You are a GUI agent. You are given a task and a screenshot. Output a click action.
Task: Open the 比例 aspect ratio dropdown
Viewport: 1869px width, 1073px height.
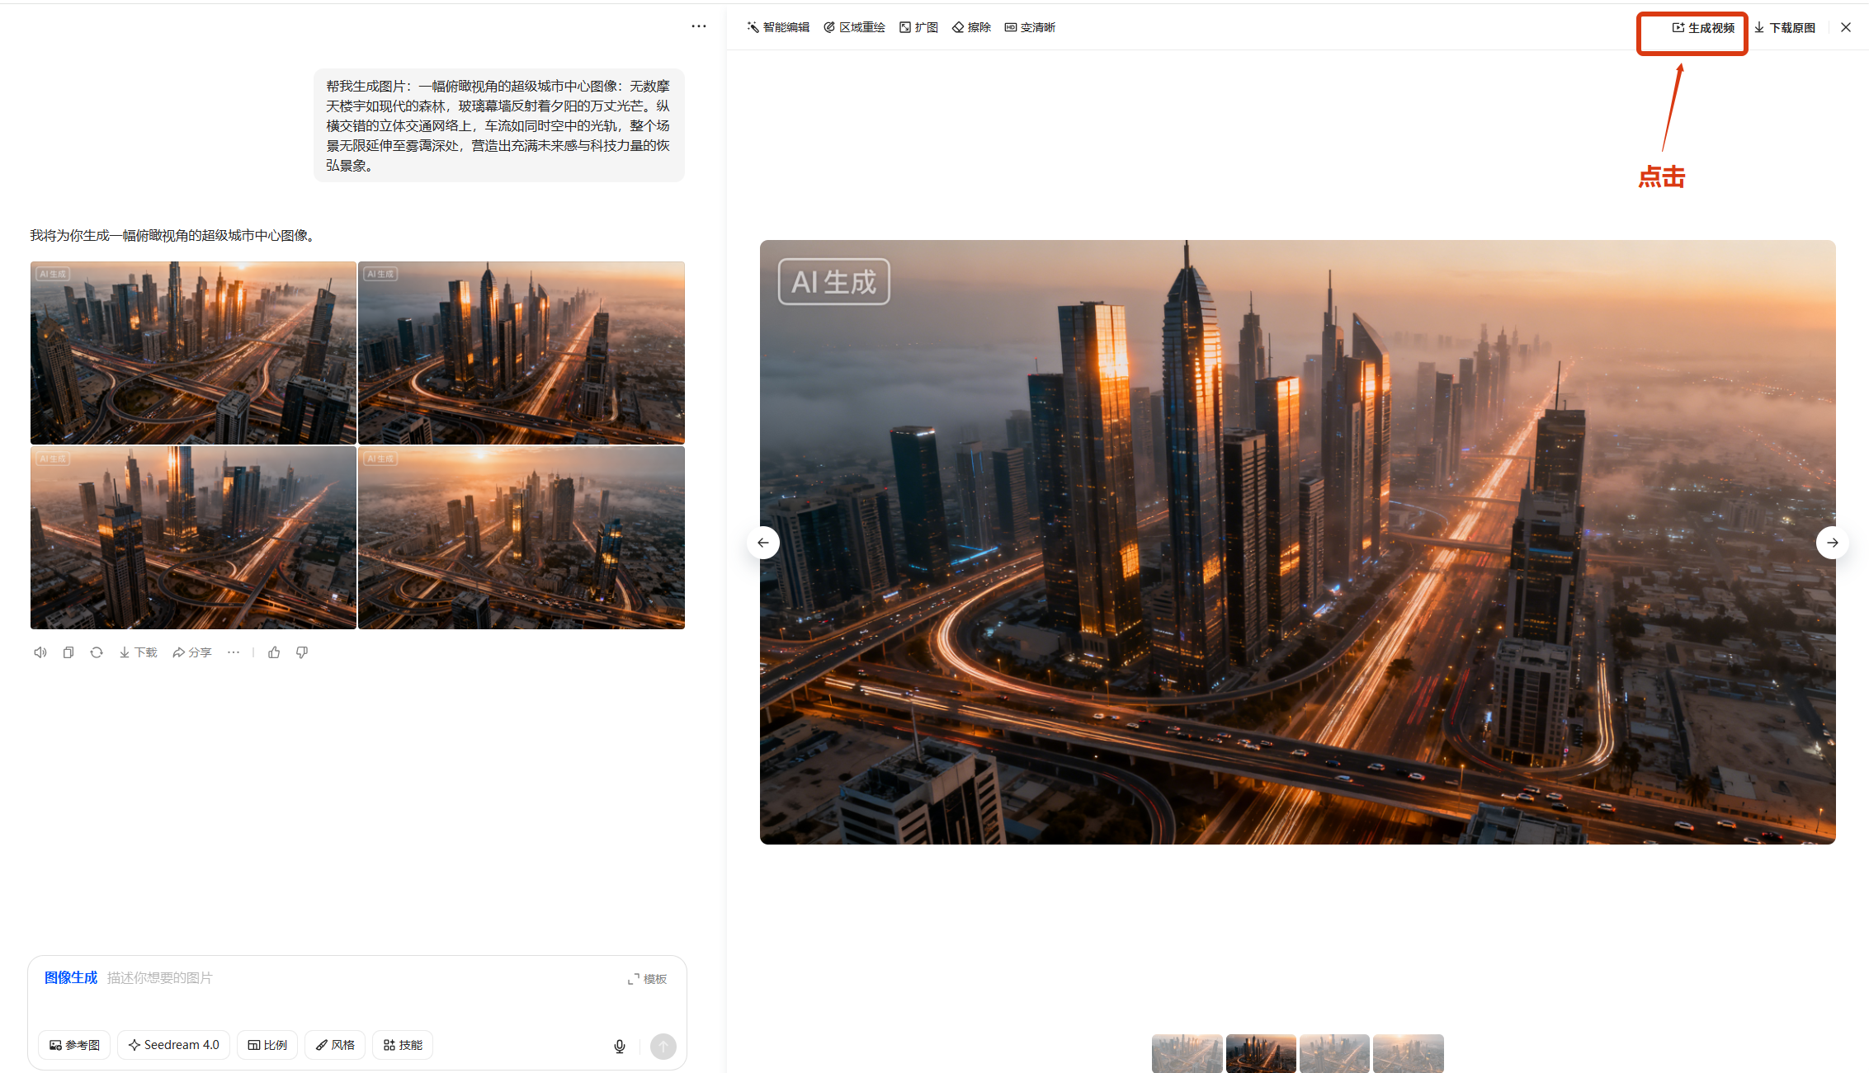[267, 1045]
